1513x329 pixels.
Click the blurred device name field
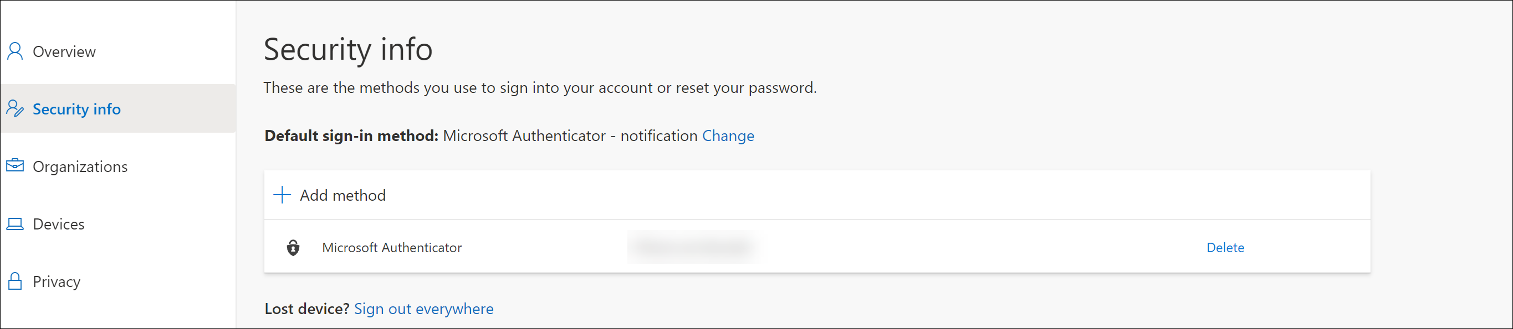693,247
